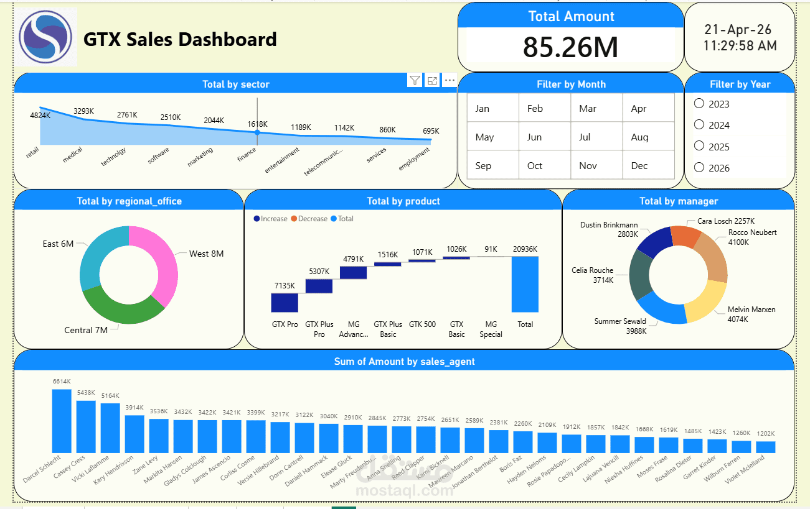810x509 pixels.
Task: Filter by month Jun
Action: [545, 137]
